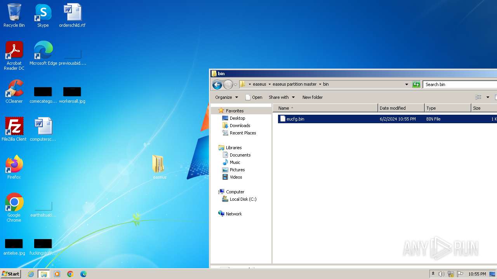The width and height of the screenshot is (497, 279).
Task: Click New folder in toolbar
Action: click(x=313, y=97)
